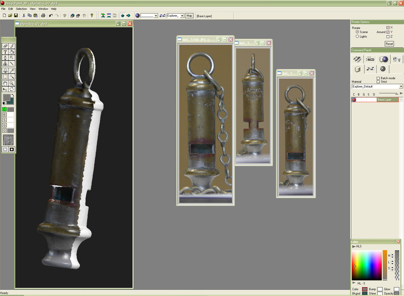
Task: Open the Explorer dropdown in top toolbar
Action: click(181, 16)
